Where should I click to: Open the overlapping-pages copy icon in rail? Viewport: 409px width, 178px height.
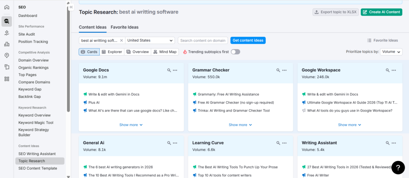7,67
